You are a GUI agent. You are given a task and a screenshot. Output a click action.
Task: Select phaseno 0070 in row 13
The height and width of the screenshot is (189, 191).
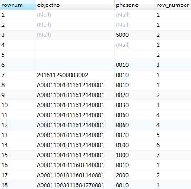coord(135,135)
